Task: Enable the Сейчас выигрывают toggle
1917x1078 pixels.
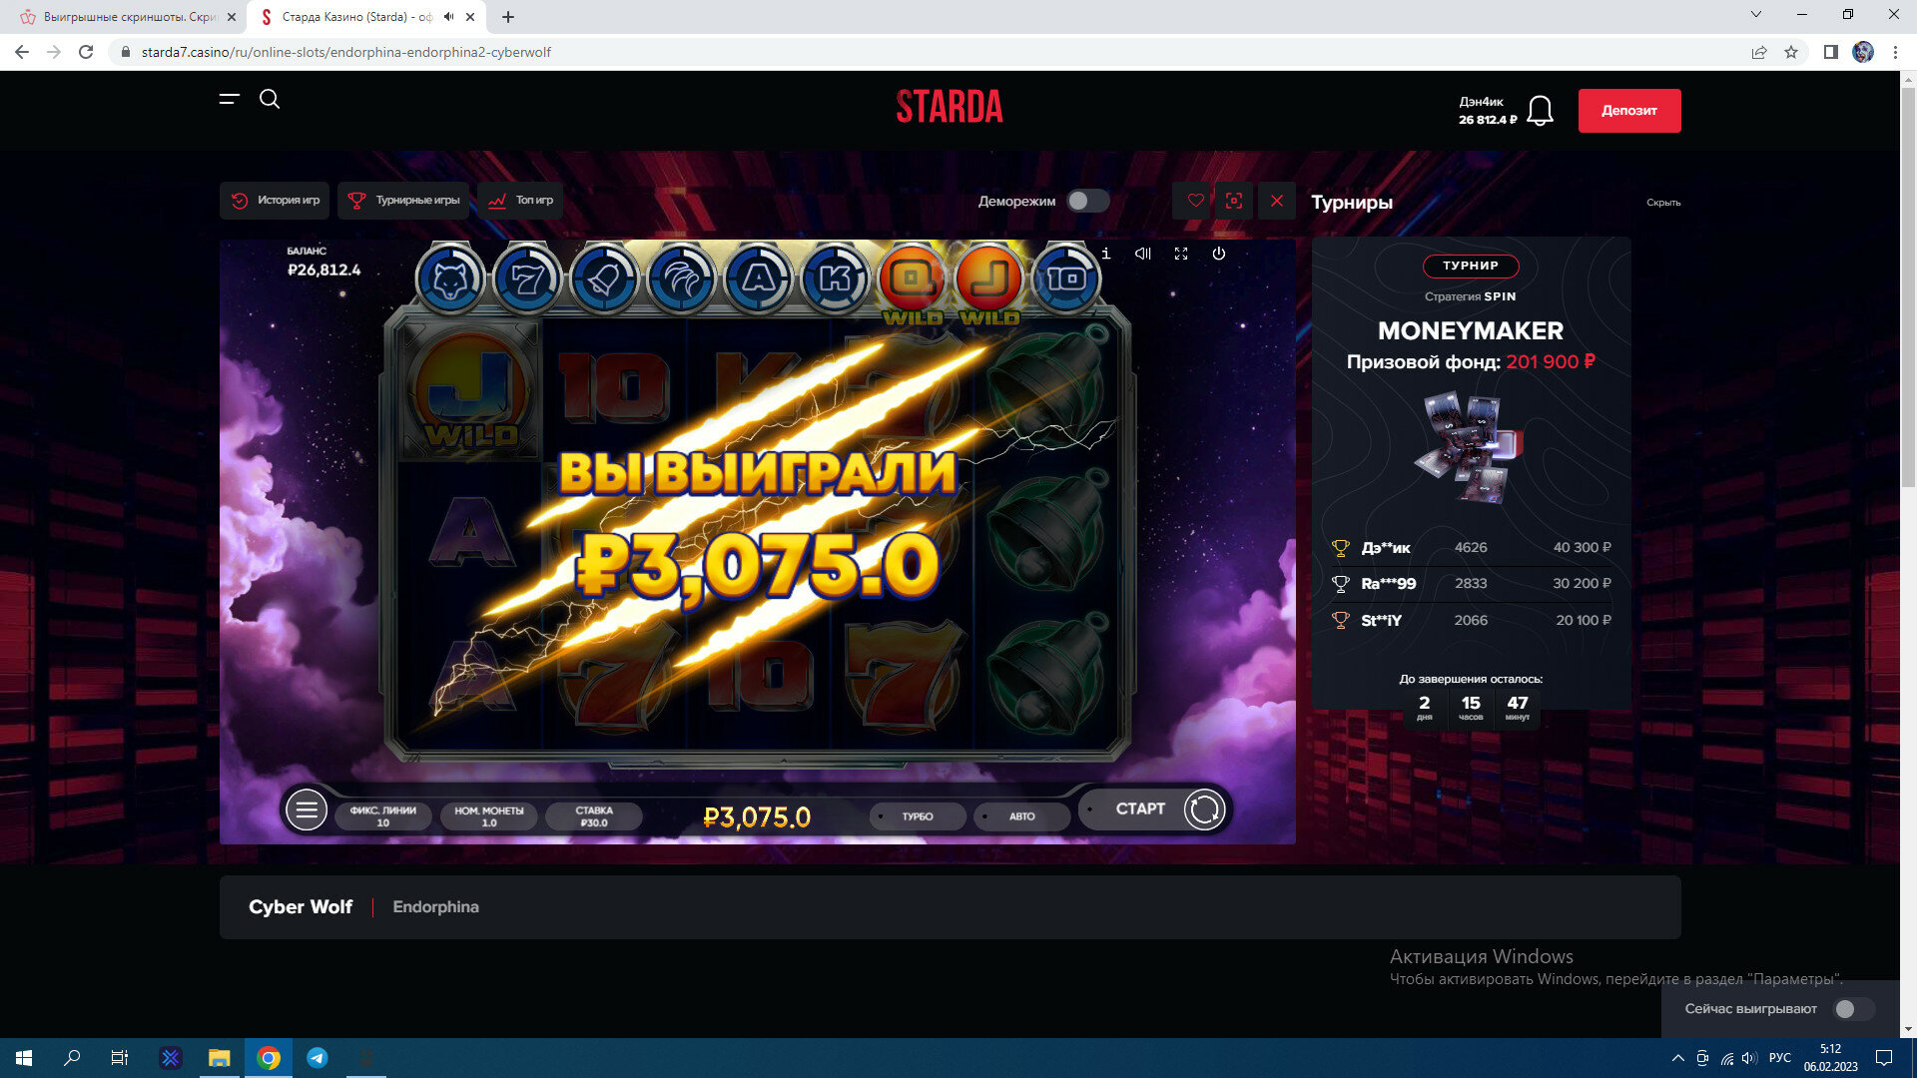Action: [1853, 1009]
